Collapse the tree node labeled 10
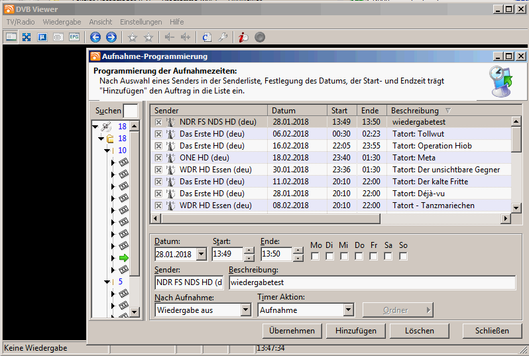529x356 pixels. click(107, 150)
